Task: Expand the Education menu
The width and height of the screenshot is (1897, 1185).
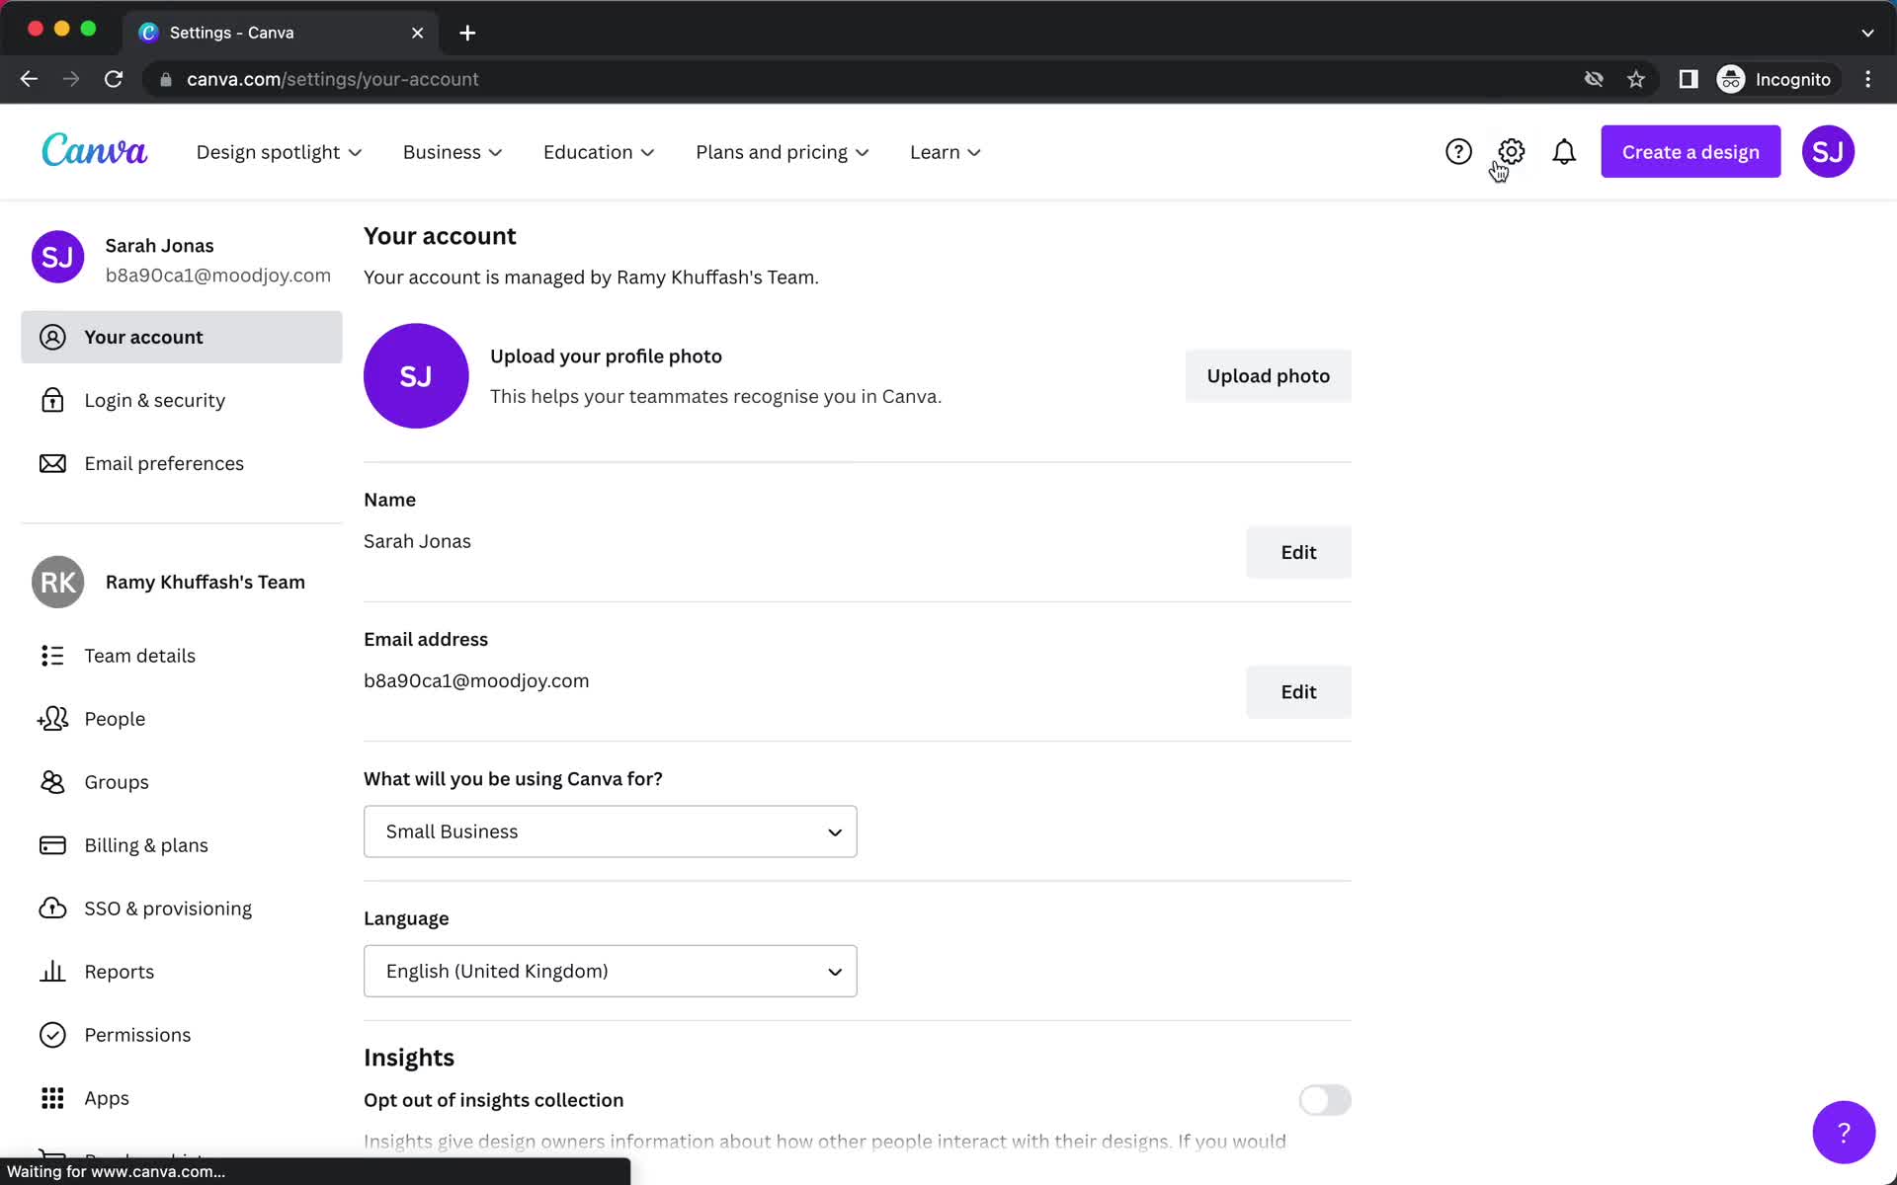Action: point(599,152)
